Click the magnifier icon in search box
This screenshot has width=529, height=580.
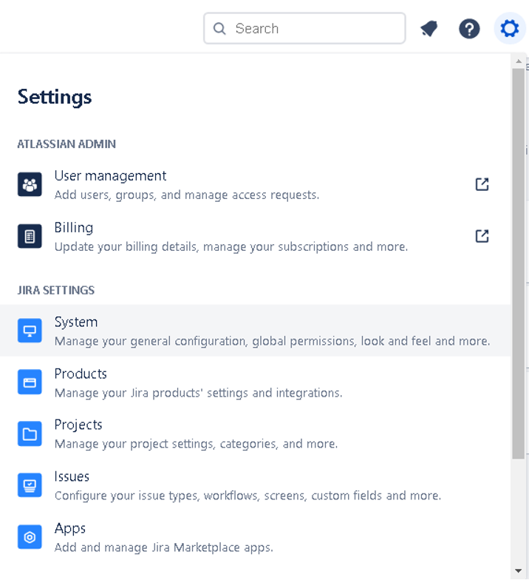tap(219, 28)
